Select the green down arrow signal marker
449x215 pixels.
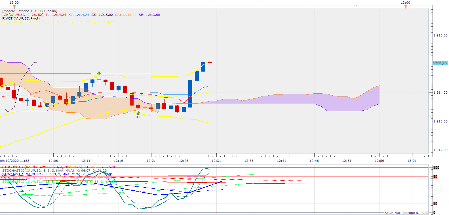[x=99, y=74]
